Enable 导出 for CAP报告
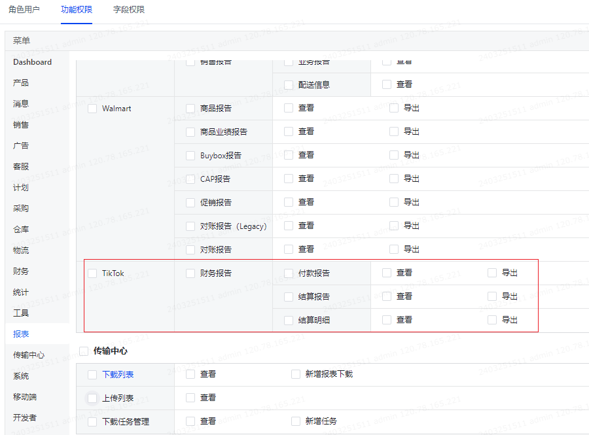Image resolution: width=589 pixels, height=435 pixels. [394, 179]
